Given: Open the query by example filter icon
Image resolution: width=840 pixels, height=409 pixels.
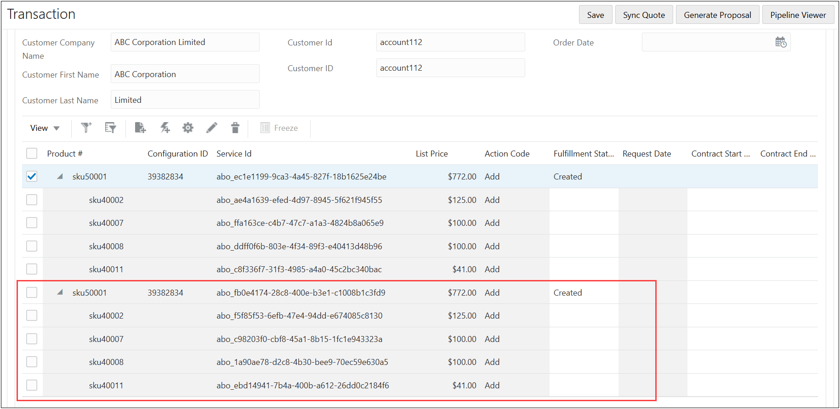Looking at the screenshot, I should (x=110, y=128).
